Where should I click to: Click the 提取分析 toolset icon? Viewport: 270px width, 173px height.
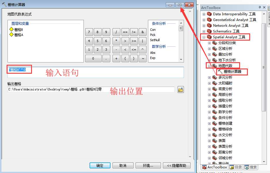pyautogui.click(x=214, y=100)
